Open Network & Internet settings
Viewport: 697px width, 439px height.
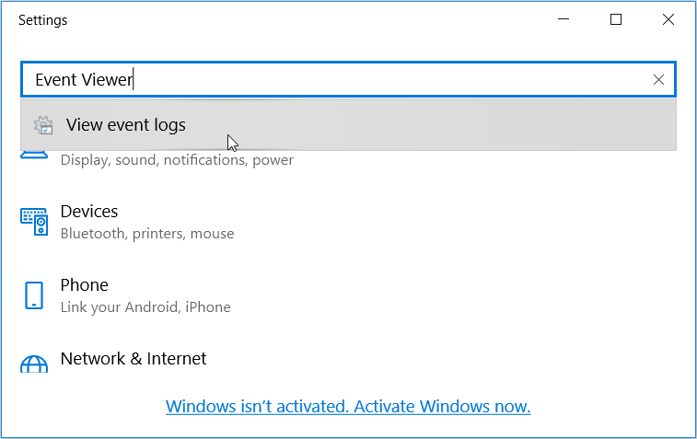134,359
